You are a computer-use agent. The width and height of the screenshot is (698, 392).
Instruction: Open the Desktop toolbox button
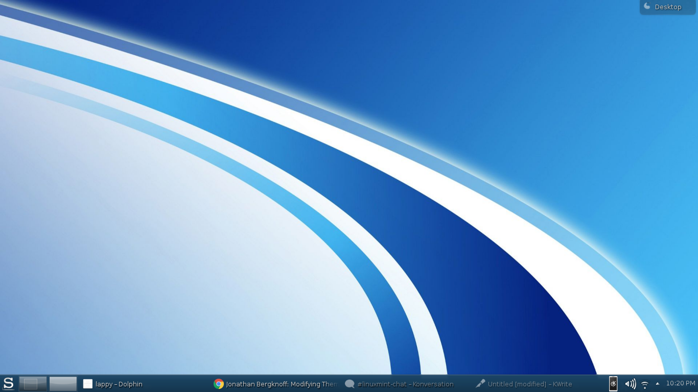tap(668, 7)
